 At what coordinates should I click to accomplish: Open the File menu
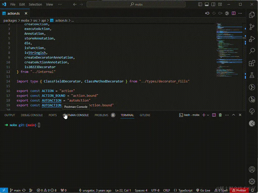pyautogui.click(x=13, y=5)
